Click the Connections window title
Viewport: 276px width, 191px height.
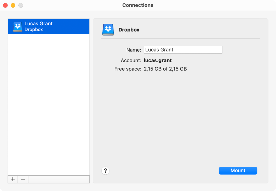click(138, 5)
